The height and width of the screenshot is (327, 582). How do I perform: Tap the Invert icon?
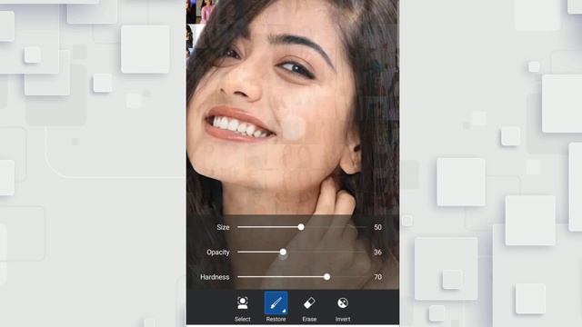(343, 302)
